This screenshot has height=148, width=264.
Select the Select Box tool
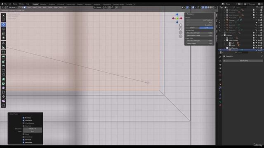3,16
